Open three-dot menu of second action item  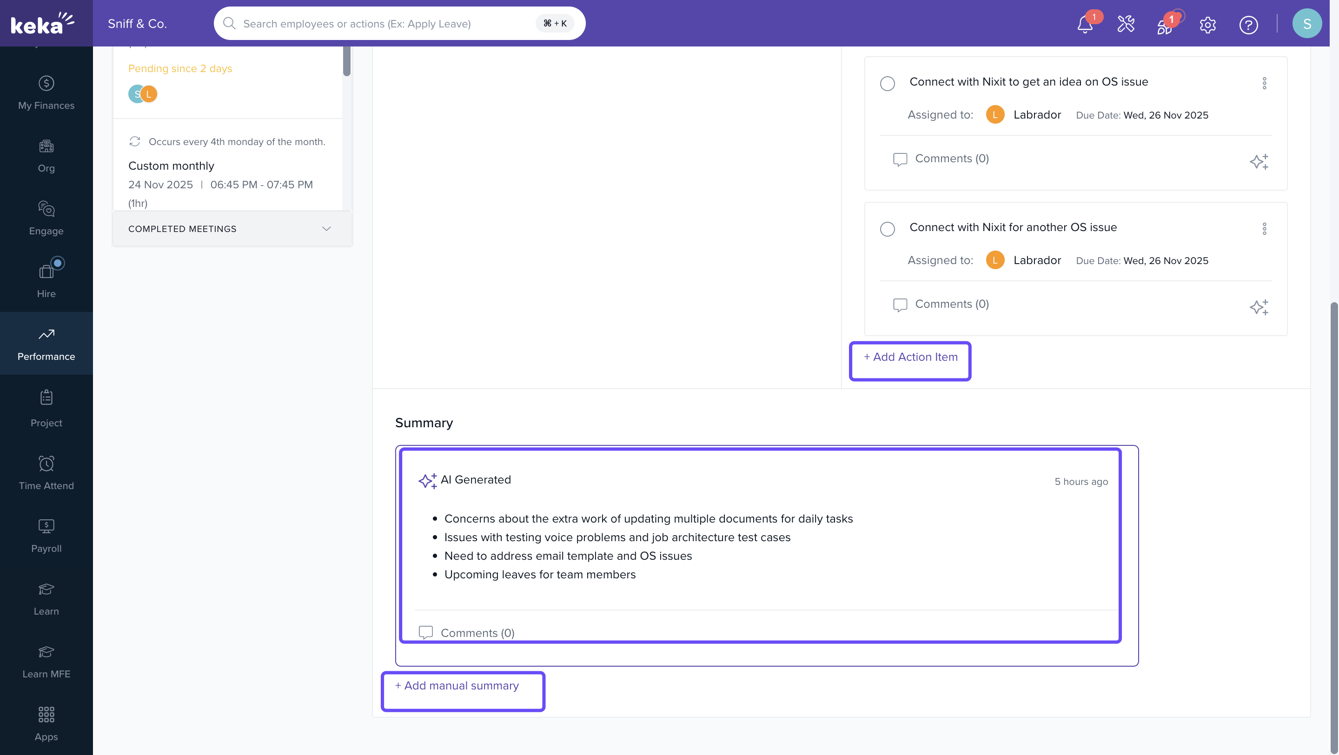pos(1264,229)
